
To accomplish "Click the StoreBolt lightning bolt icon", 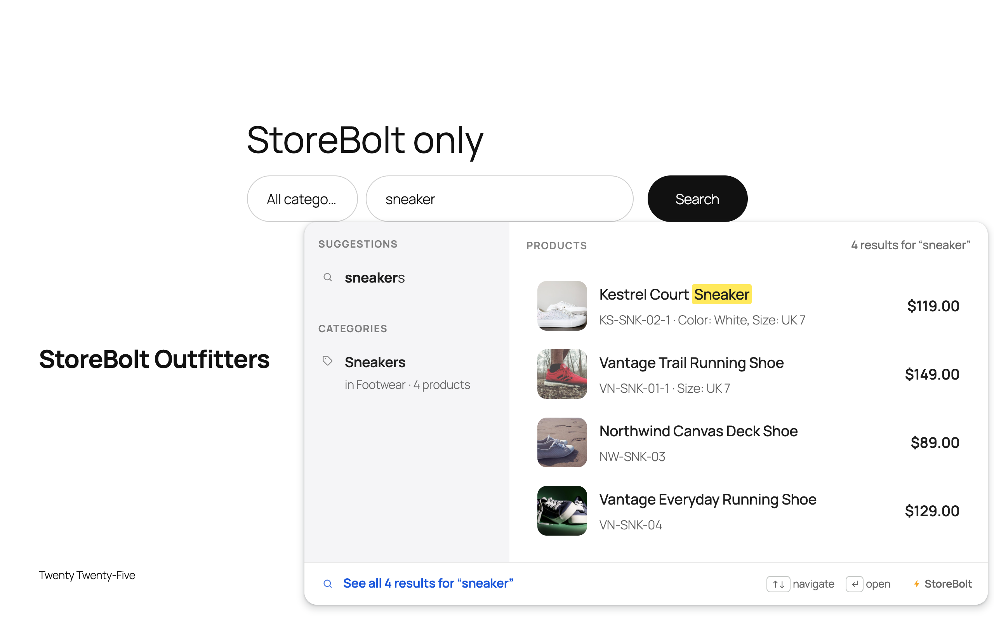I will (916, 584).
